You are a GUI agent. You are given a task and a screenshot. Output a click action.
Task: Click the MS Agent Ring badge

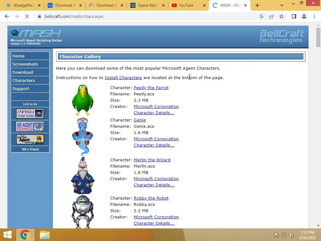tap(30, 126)
